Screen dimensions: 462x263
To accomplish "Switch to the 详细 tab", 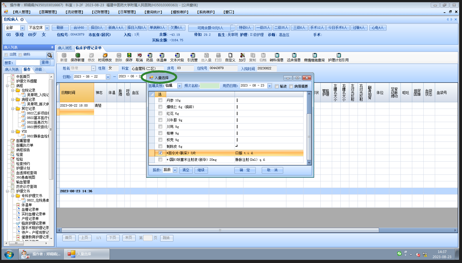I will tap(38, 70).
